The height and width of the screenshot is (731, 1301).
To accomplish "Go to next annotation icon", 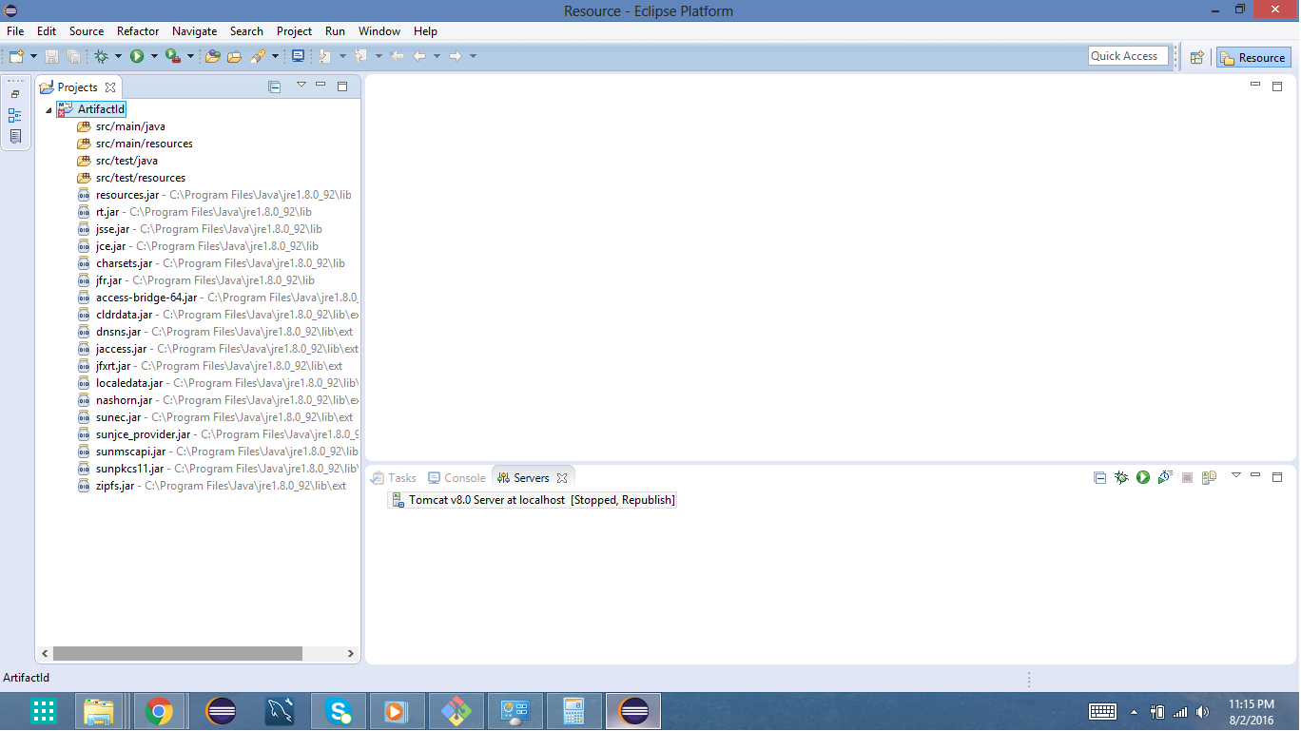I will click(x=325, y=56).
